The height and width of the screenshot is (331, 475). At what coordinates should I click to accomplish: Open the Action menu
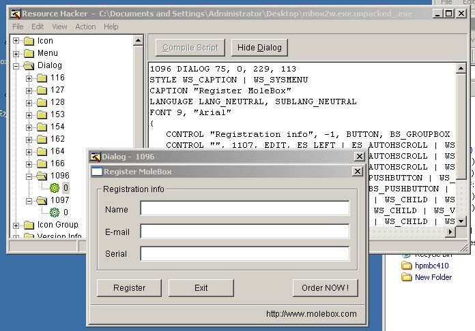point(85,27)
